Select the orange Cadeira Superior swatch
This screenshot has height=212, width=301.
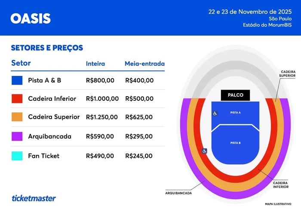coord(17,117)
